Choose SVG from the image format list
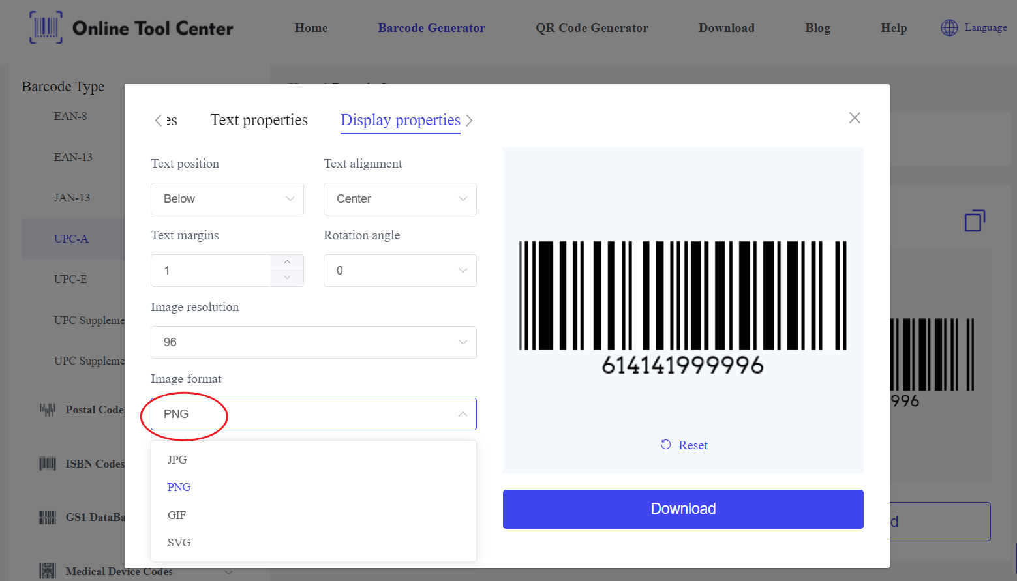The width and height of the screenshot is (1017, 581). [x=314, y=543]
